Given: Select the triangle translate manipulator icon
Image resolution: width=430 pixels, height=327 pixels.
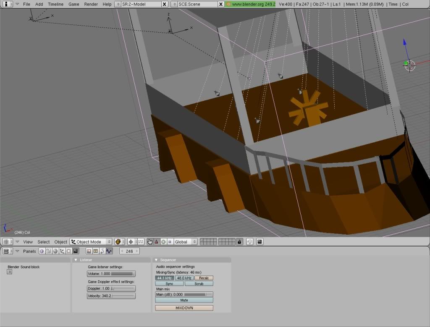Looking at the screenshot, I should click(157, 242).
